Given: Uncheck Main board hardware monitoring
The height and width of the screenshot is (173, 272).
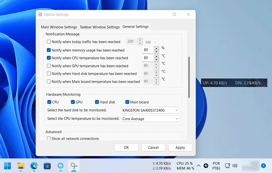Looking at the screenshot, I should 127,102.
